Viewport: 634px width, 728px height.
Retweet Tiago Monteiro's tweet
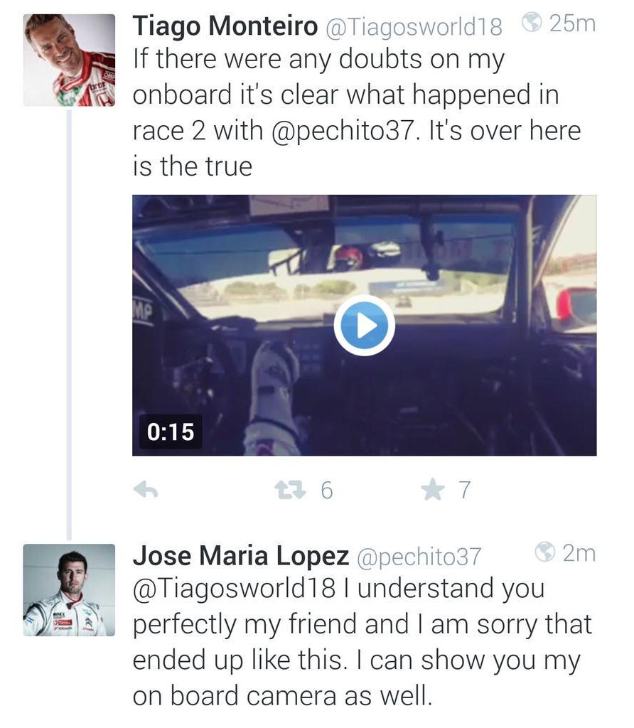click(x=289, y=489)
